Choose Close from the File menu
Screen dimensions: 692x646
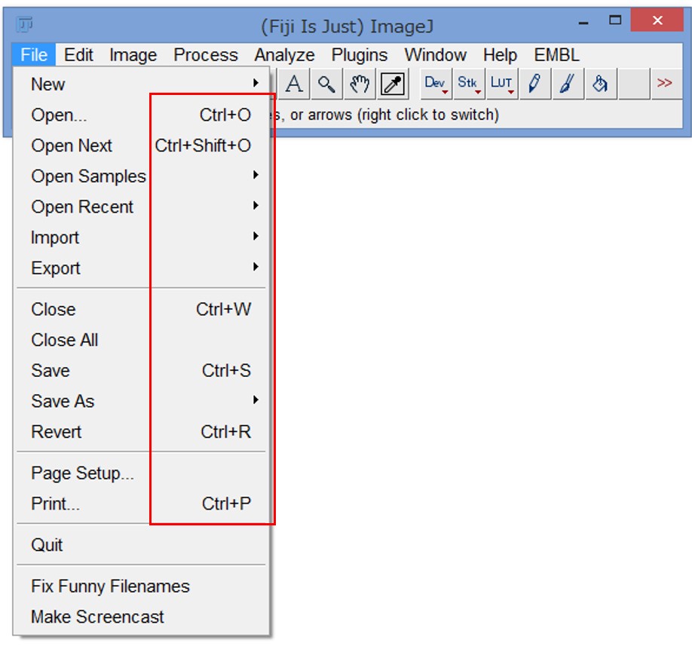[x=141, y=309]
